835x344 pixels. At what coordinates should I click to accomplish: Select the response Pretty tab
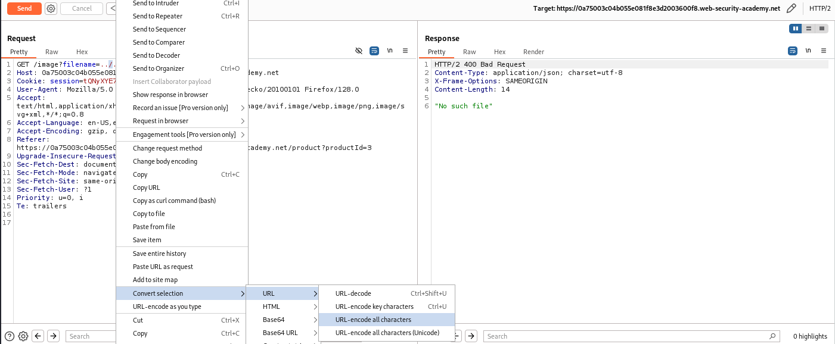(x=436, y=52)
